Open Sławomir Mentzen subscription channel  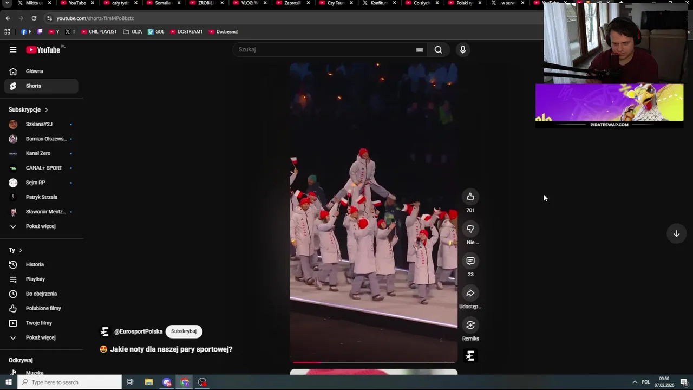coord(41,212)
